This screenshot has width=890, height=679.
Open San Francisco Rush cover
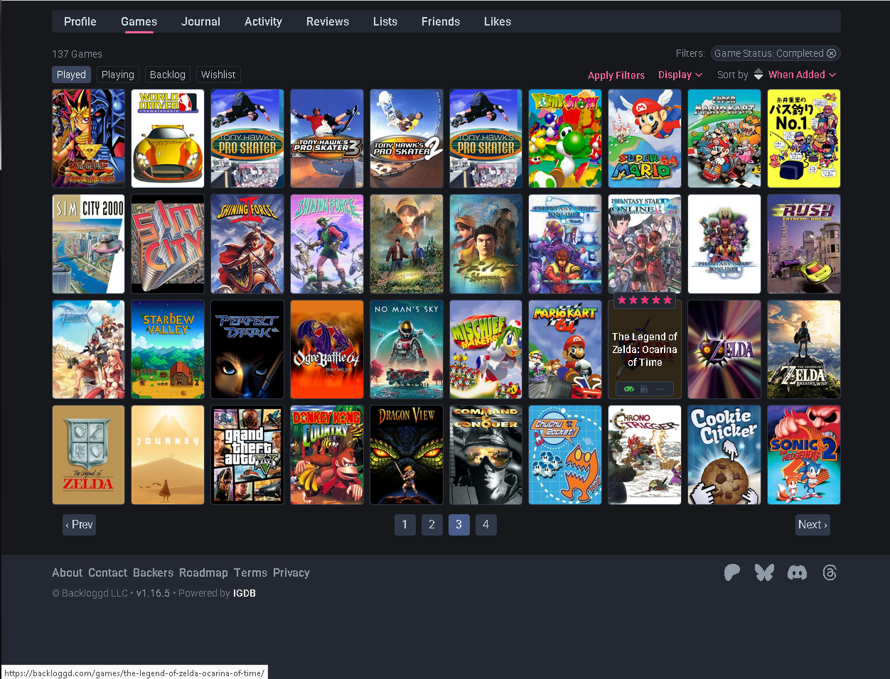(x=804, y=244)
